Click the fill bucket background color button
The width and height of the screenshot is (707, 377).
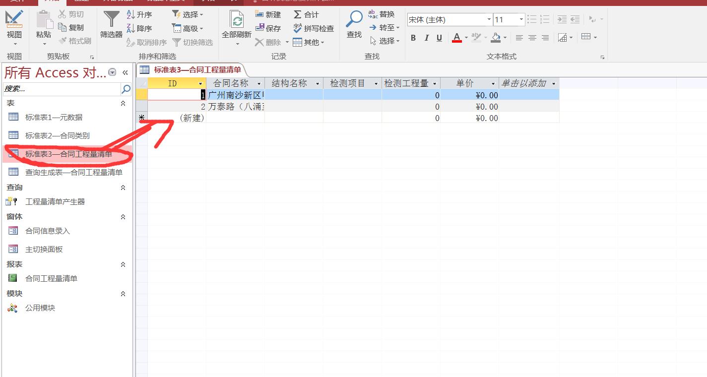[x=496, y=38]
